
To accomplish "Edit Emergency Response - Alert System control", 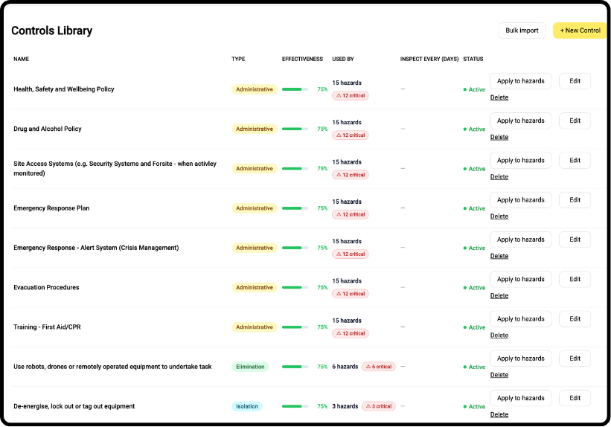I will point(575,240).
